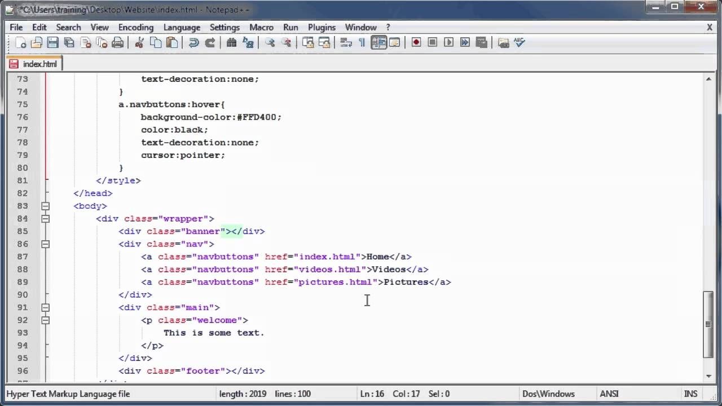Print the document with printer icon
Image resolution: width=722 pixels, height=406 pixels.
[x=118, y=43]
